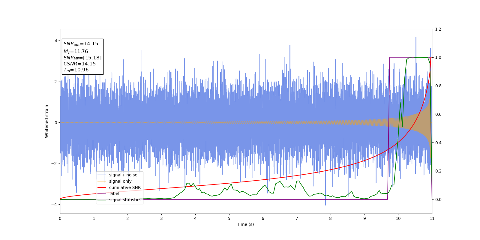Click left y-axis tick label −4
The height and width of the screenshot is (240, 480).
(x=54, y=205)
